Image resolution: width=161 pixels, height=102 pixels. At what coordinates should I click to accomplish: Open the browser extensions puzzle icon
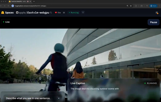click(136, 6)
